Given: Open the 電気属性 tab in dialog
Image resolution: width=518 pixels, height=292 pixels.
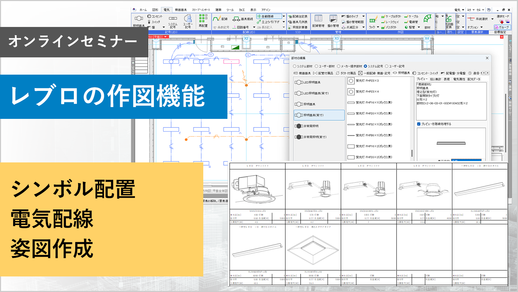Looking at the screenshot, I should 459,79.
